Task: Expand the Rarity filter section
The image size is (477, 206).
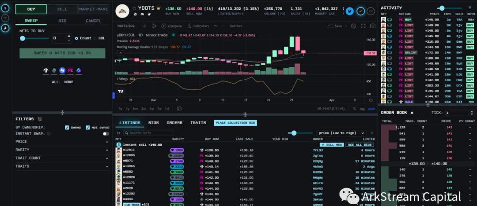Action: point(62,150)
